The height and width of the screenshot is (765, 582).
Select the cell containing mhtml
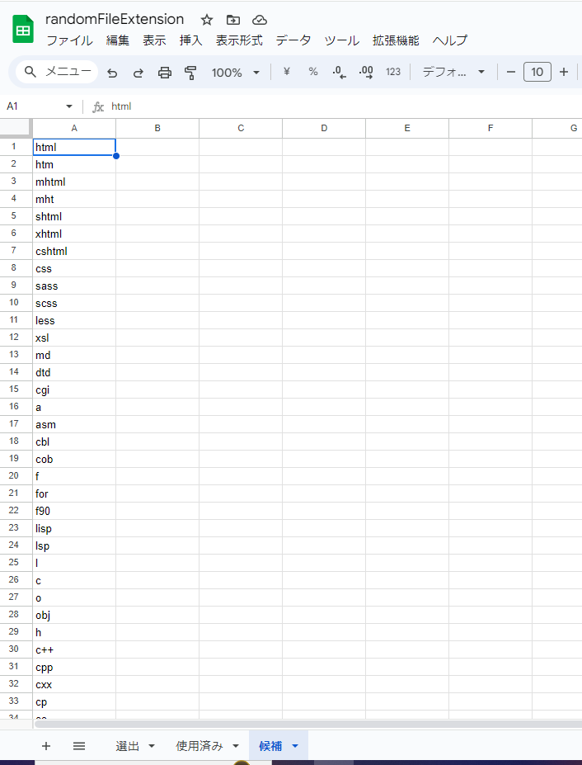[x=74, y=182]
